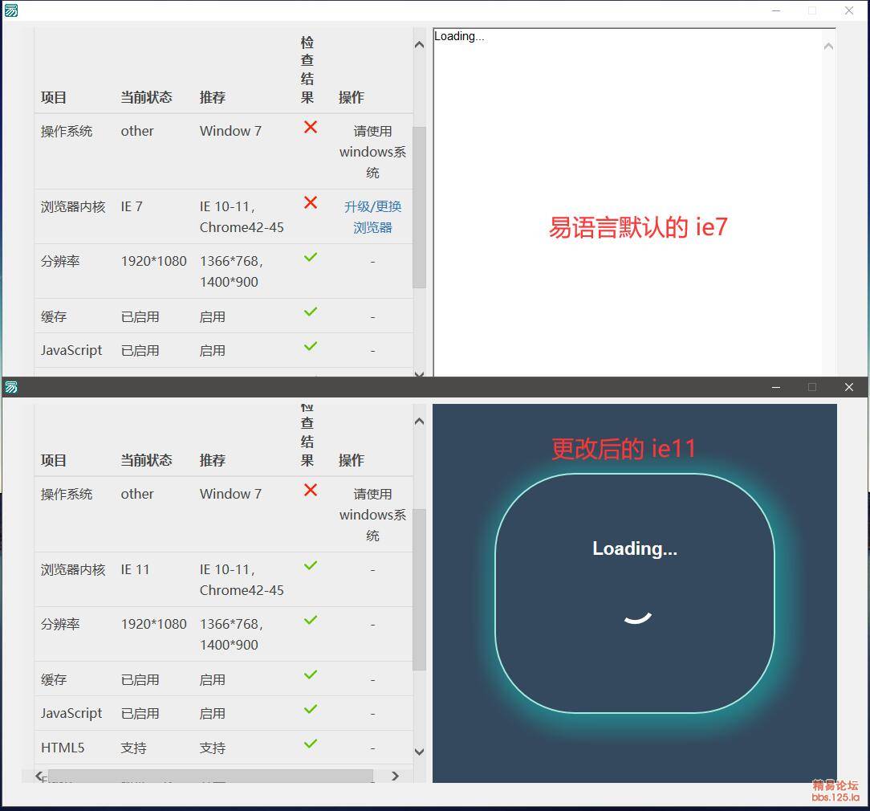Screen dimensions: 870x811
Task: Click the 当前状态 column header in the bottom window
Action: (x=147, y=460)
